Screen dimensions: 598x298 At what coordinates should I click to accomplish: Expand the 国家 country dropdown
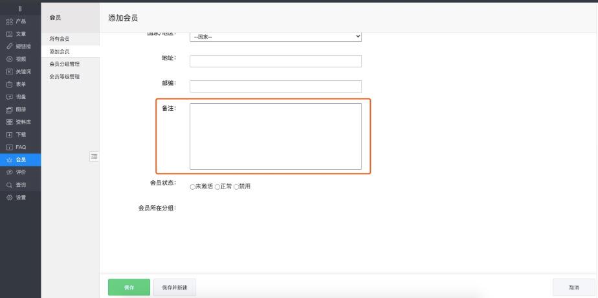275,36
